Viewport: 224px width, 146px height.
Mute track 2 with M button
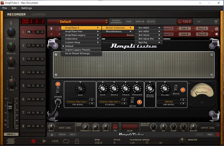(x=38, y=45)
